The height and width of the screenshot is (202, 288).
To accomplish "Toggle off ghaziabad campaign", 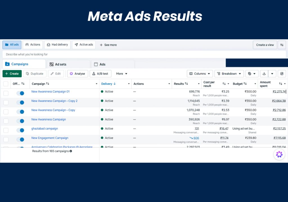I will 20,130.
